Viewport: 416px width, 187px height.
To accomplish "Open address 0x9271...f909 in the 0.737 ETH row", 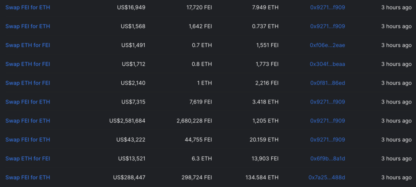I will pos(328,26).
